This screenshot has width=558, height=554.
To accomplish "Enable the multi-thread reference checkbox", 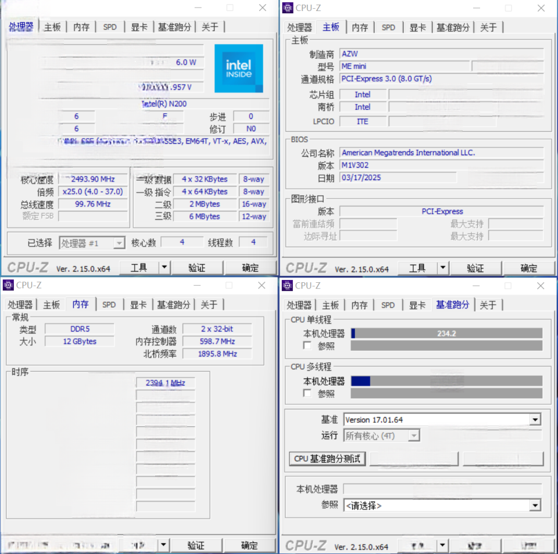I will coord(307,393).
